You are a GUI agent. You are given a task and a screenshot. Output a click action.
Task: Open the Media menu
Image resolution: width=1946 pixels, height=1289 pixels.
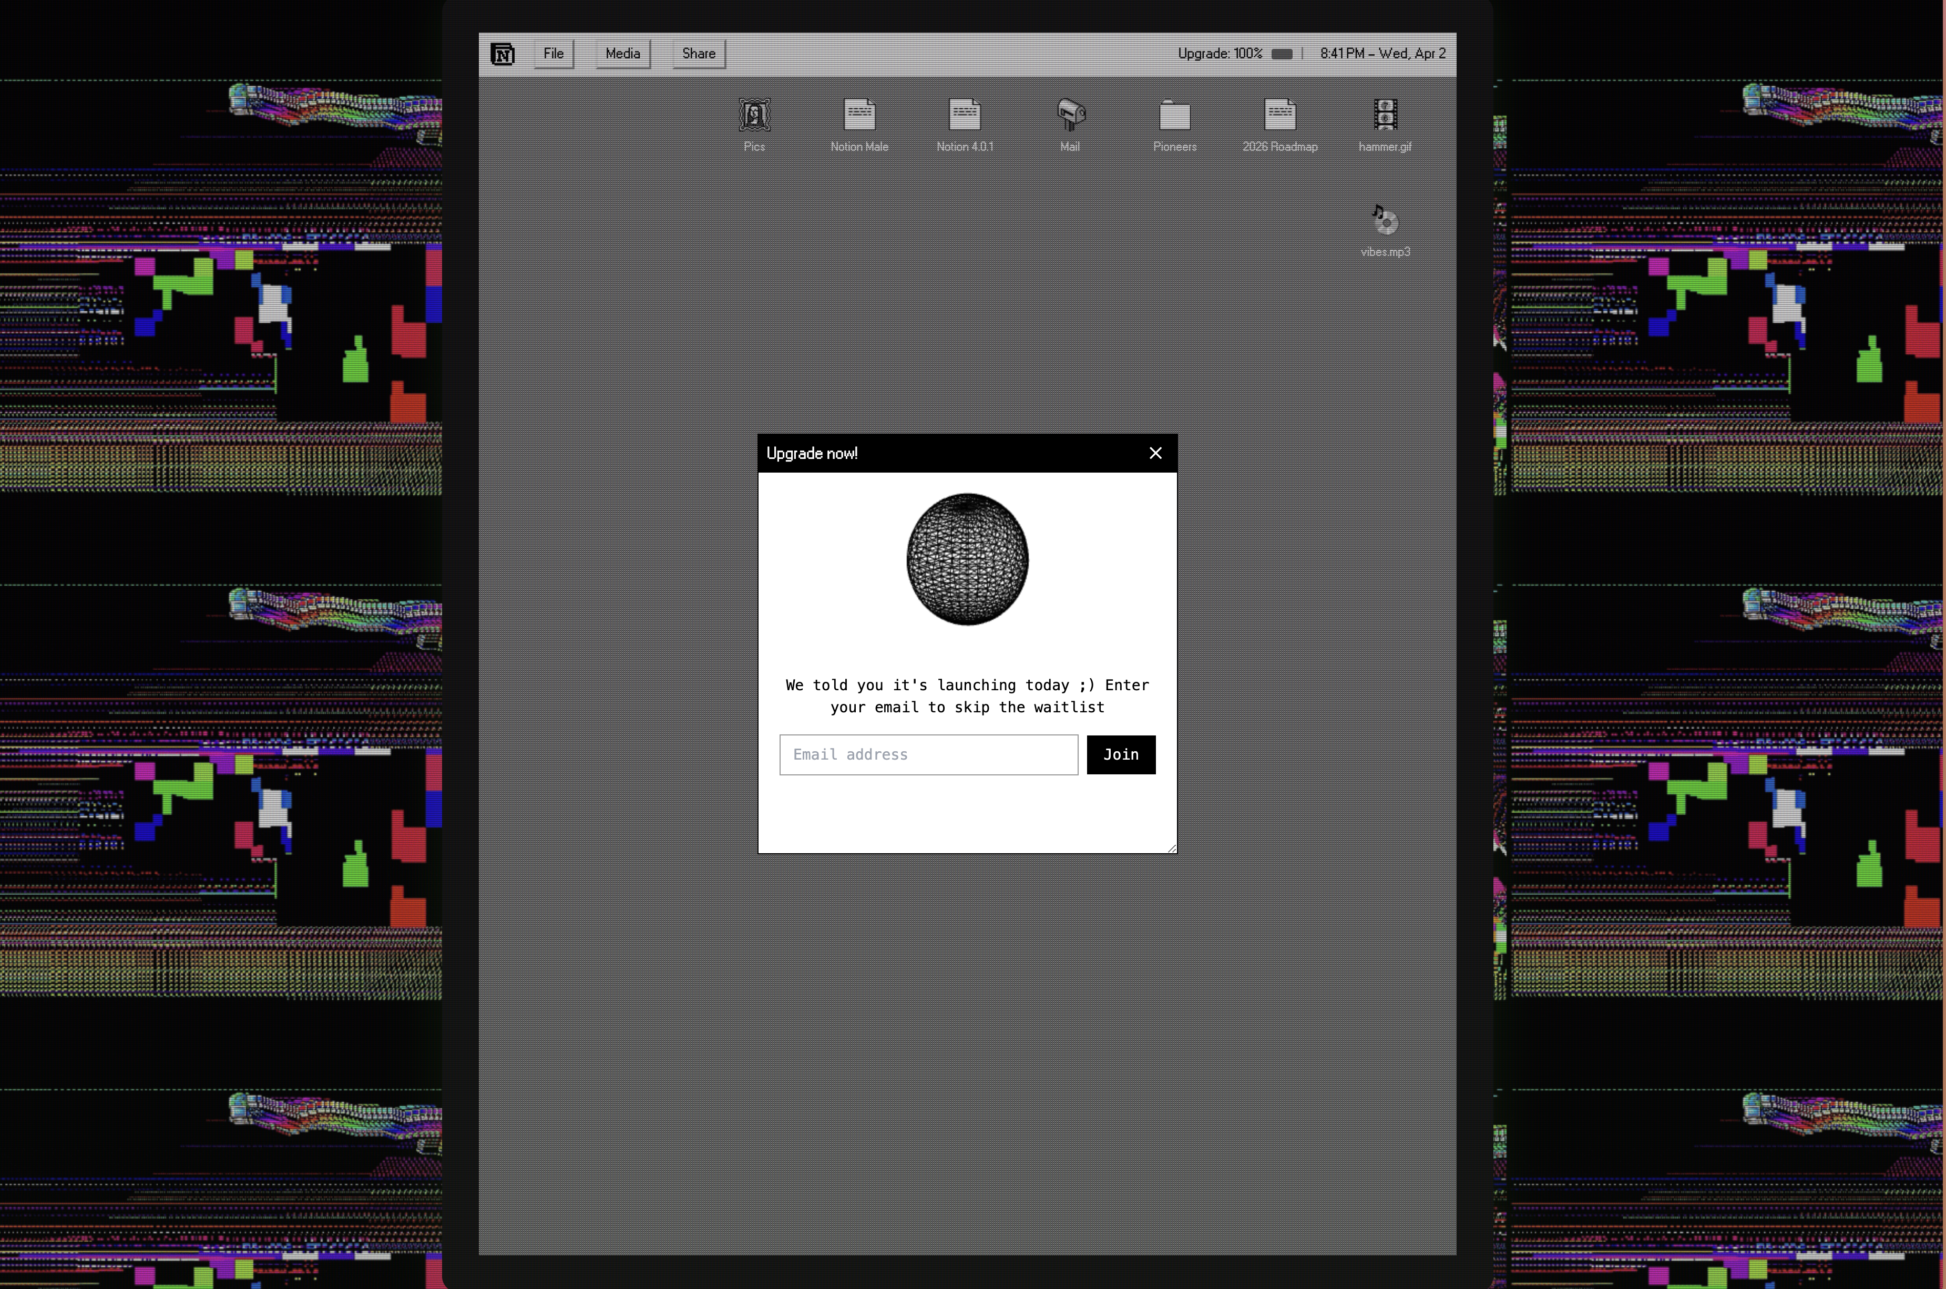coord(622,54)
